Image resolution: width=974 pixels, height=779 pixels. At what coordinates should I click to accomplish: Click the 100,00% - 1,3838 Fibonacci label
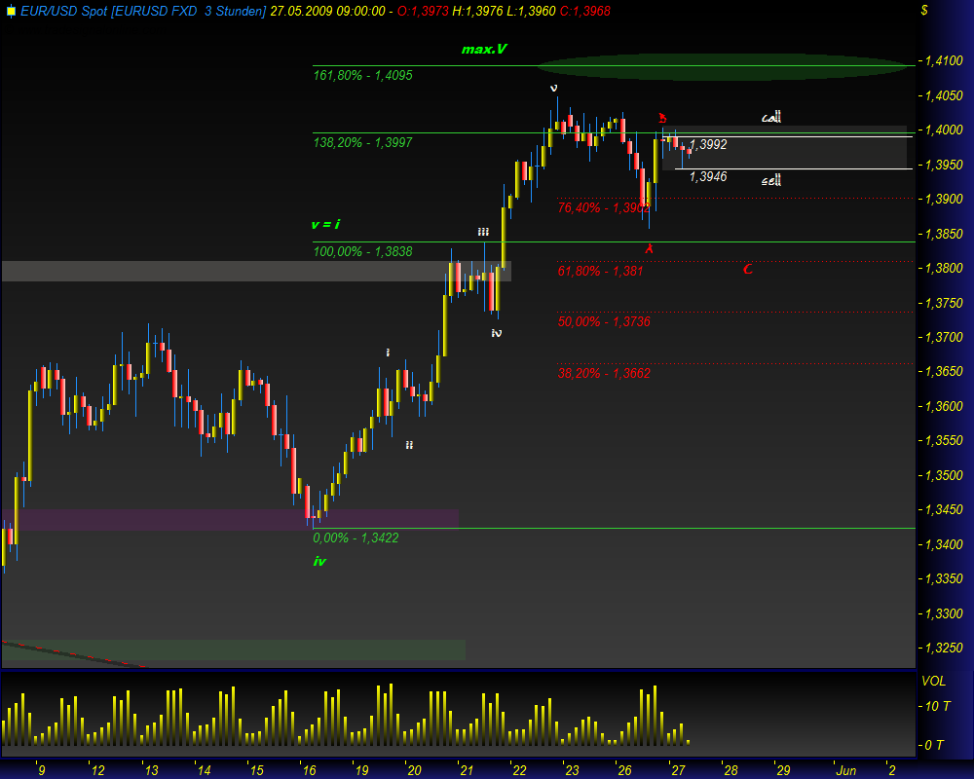[x=362, y=251]
